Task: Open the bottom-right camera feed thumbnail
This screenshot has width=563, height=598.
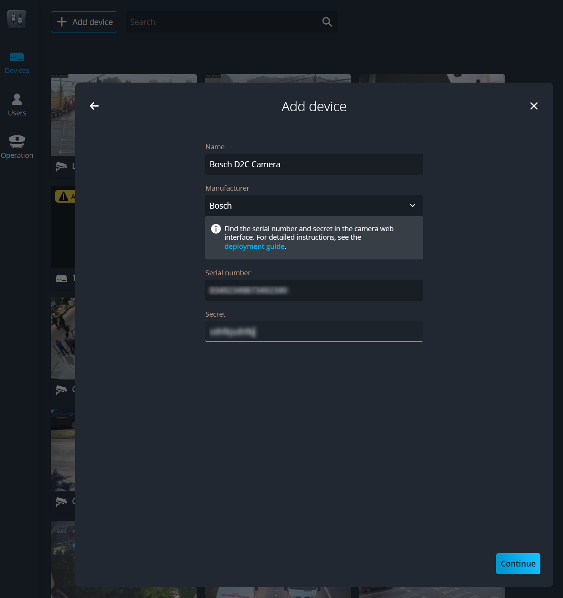Action: pos(432,592)
